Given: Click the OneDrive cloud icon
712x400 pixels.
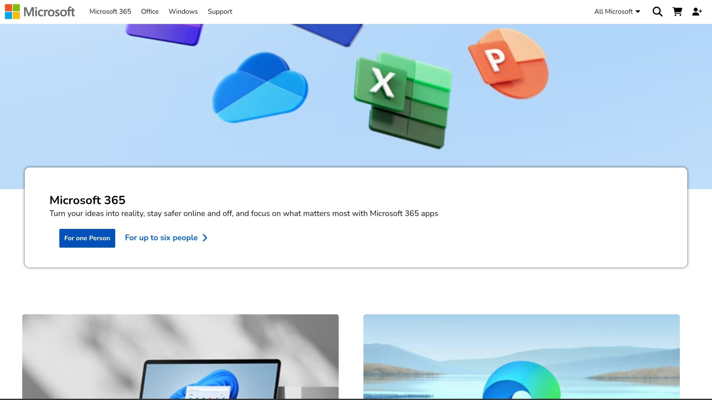Looking at the screenshot, I should pyautogui.click(x=260, y=87).
